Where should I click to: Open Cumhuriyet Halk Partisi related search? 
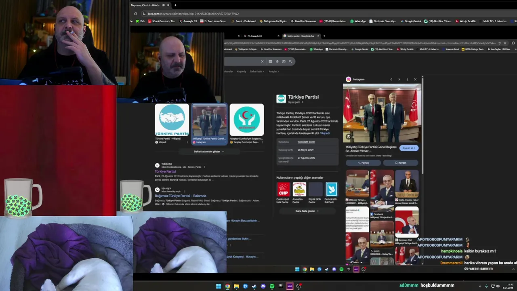point(283,193)
